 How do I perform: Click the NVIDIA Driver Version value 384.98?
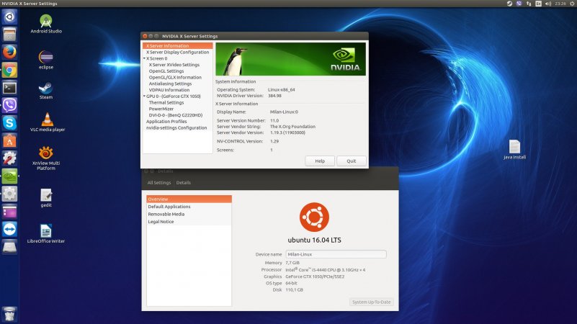[274, 96]
